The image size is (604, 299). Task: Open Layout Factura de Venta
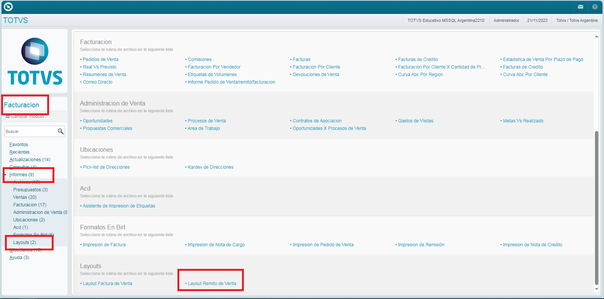pos(108,284)
